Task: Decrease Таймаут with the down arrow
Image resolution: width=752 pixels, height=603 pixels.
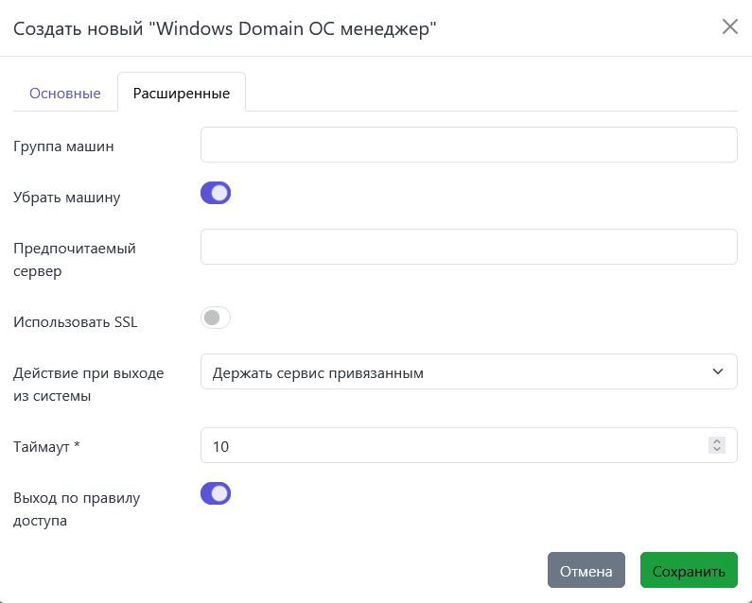Action: click(717, 450)
